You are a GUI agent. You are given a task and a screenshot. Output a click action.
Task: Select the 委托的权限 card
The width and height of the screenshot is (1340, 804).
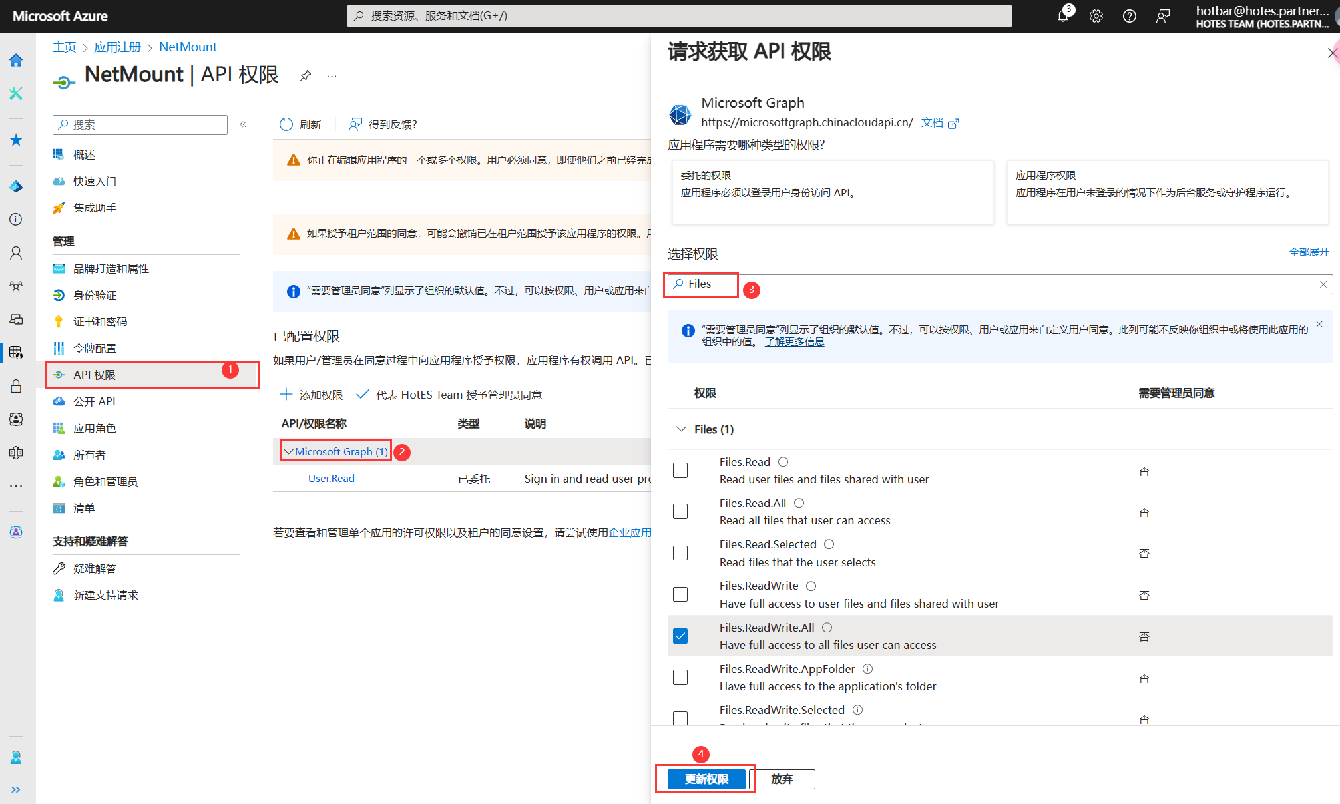point(832,192)
